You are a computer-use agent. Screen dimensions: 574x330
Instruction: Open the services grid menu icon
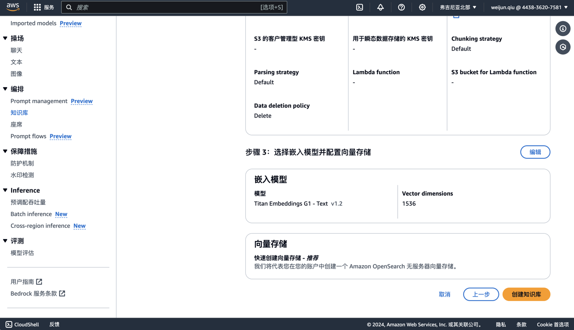coord(38,7)
